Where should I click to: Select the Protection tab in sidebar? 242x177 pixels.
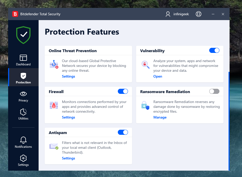pyautogui.click(x=23, y=78)
